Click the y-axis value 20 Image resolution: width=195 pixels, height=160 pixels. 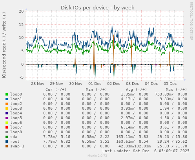[21, 11]
